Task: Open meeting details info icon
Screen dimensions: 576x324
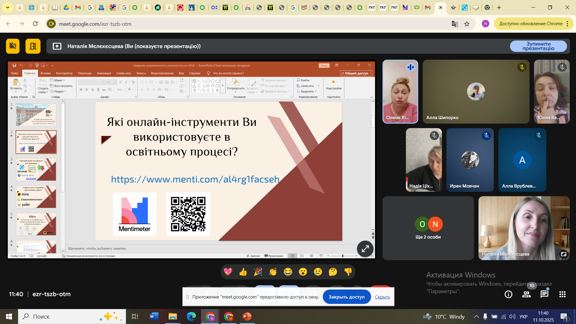Action: (508, 294)
